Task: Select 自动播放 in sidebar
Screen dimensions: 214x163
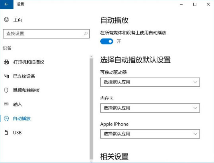Action: tap(22, 118)
